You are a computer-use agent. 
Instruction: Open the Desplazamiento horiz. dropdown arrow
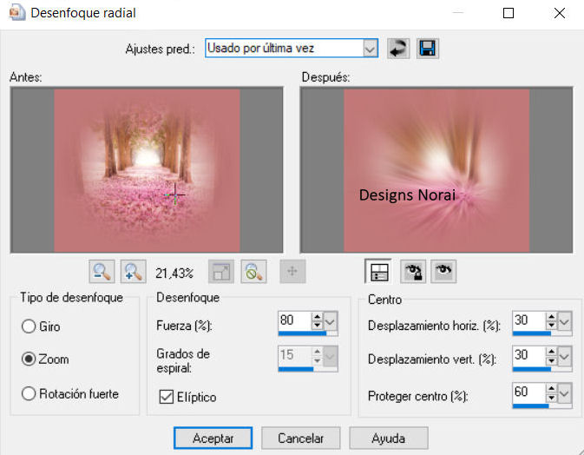tap(565, 320)
